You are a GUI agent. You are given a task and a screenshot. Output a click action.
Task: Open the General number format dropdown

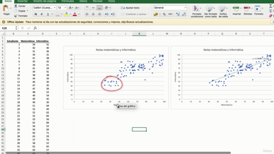point(185,8)
